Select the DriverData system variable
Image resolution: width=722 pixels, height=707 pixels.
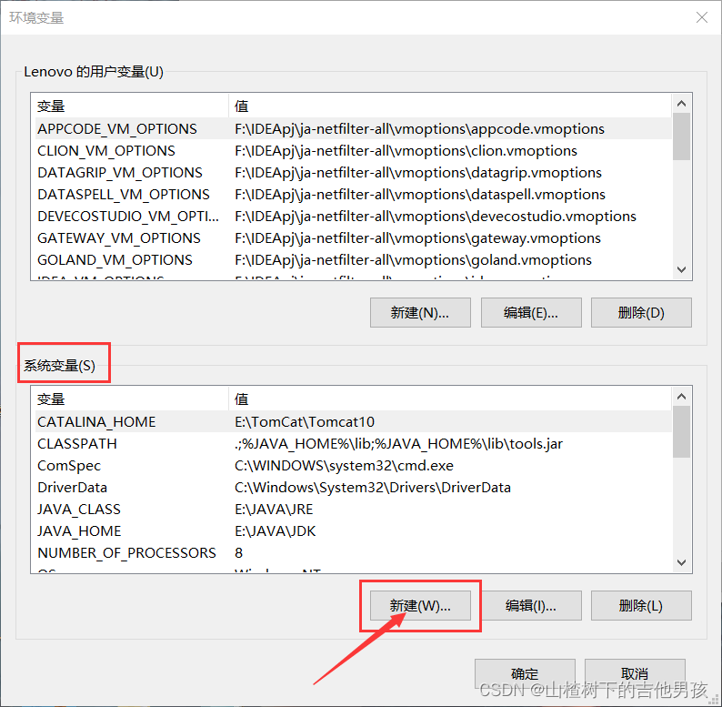click(353, 487)
